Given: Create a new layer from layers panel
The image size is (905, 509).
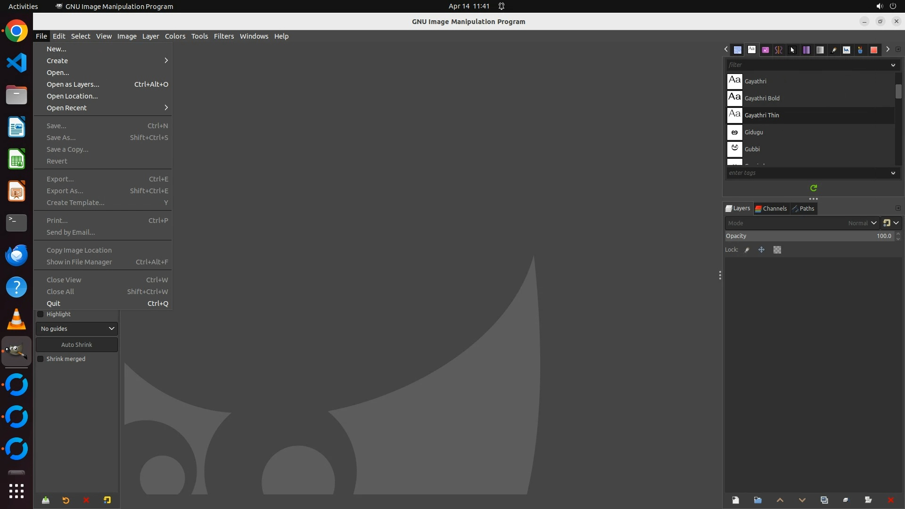Looking at the screenshot, I should [735, 500].
